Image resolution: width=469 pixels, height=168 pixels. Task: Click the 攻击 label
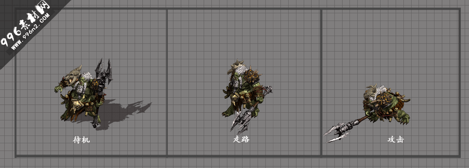[395, 140]
